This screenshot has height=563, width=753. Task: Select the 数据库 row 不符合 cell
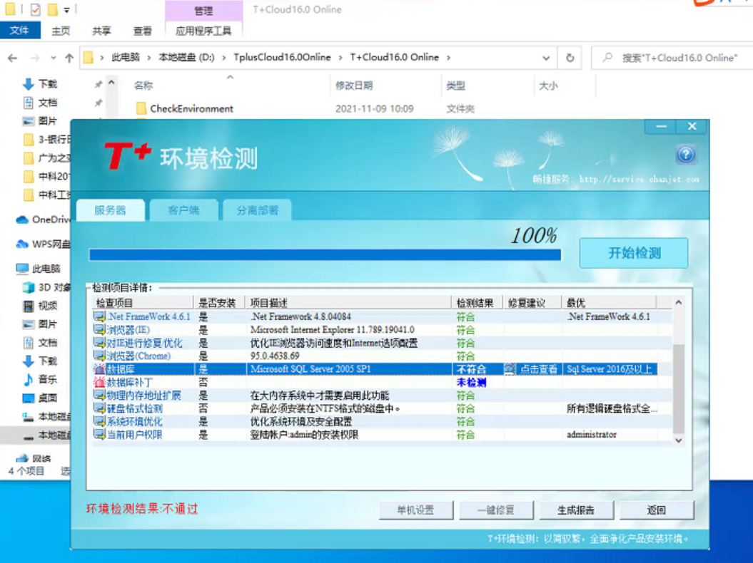[477, 368]
